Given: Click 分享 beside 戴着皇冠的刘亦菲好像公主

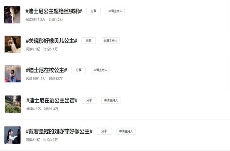Looking at the screenshot, I should (x=104, y=131).
